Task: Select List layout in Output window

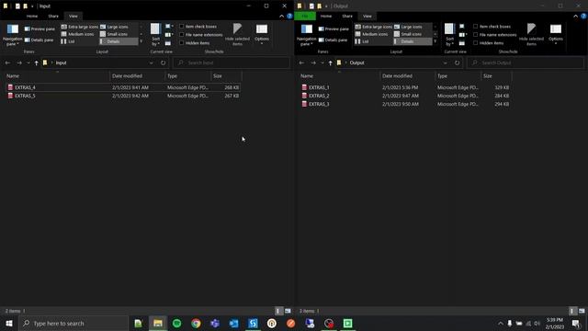Action: 362,41
